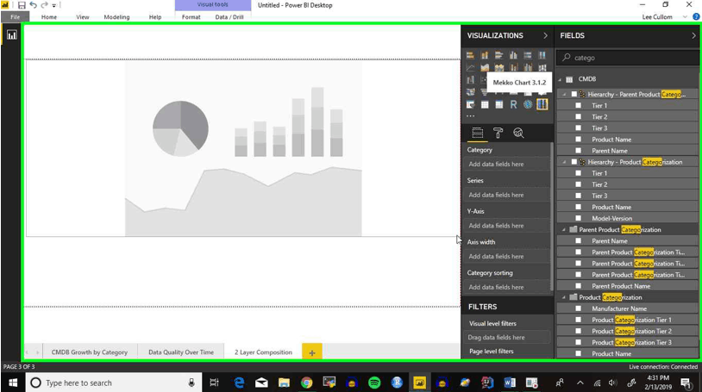The width and height of the screenshot is (702, 392).
Task: Select the Stacked bar chart visual
Action: [470, 55]
